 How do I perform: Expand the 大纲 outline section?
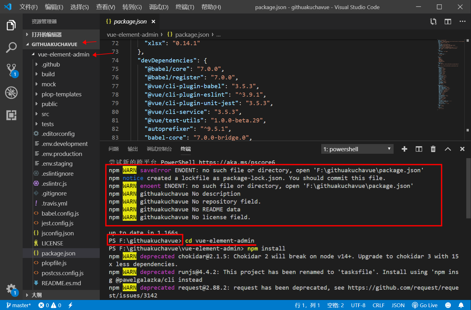(x=61, y=295)
